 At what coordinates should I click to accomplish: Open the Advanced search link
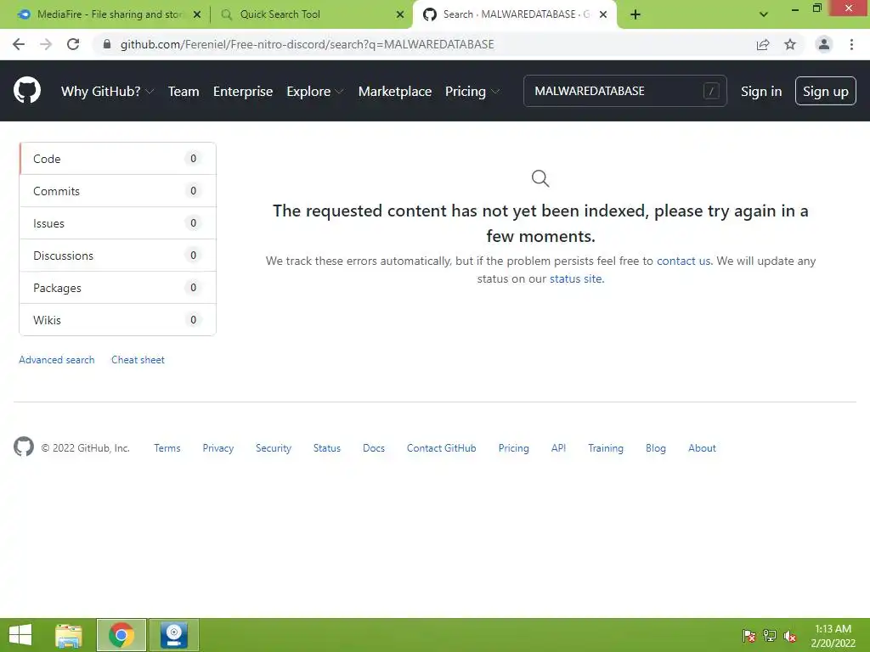tap(57, 360)
